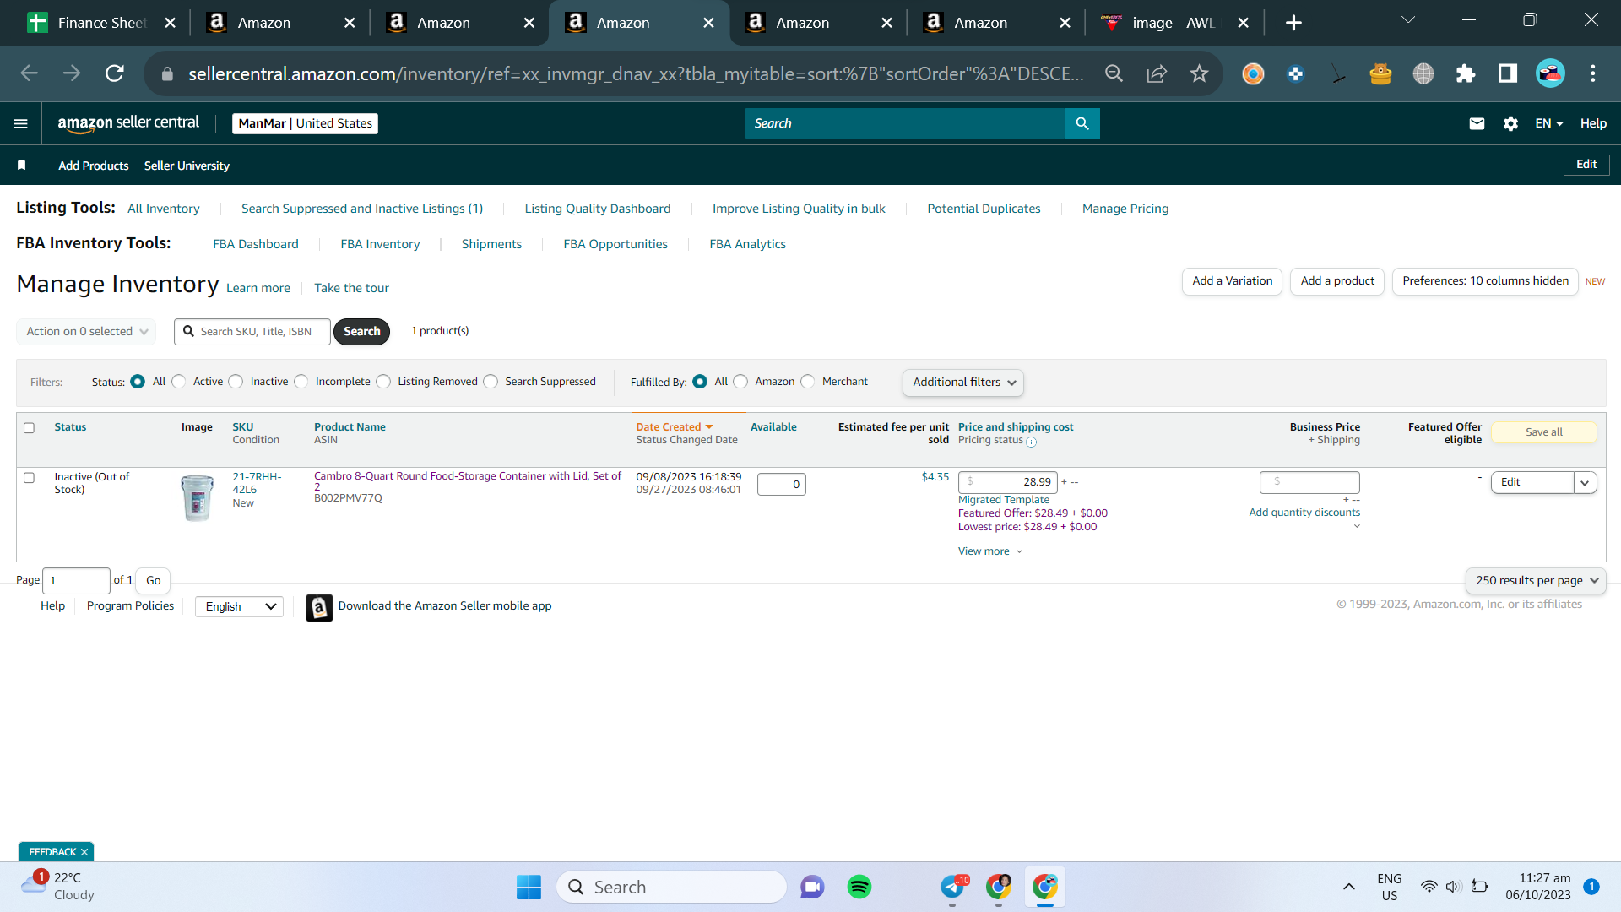Reload the page with the refresh icon
1621x912 pixels.
(115, 73)
